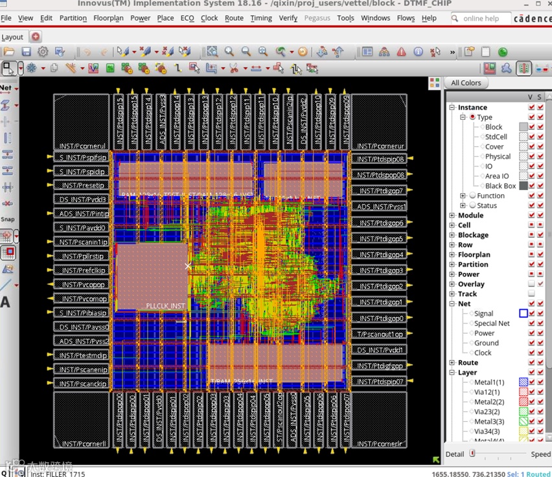Click the online help search field

pyautogui.click(x=481, y=19)
